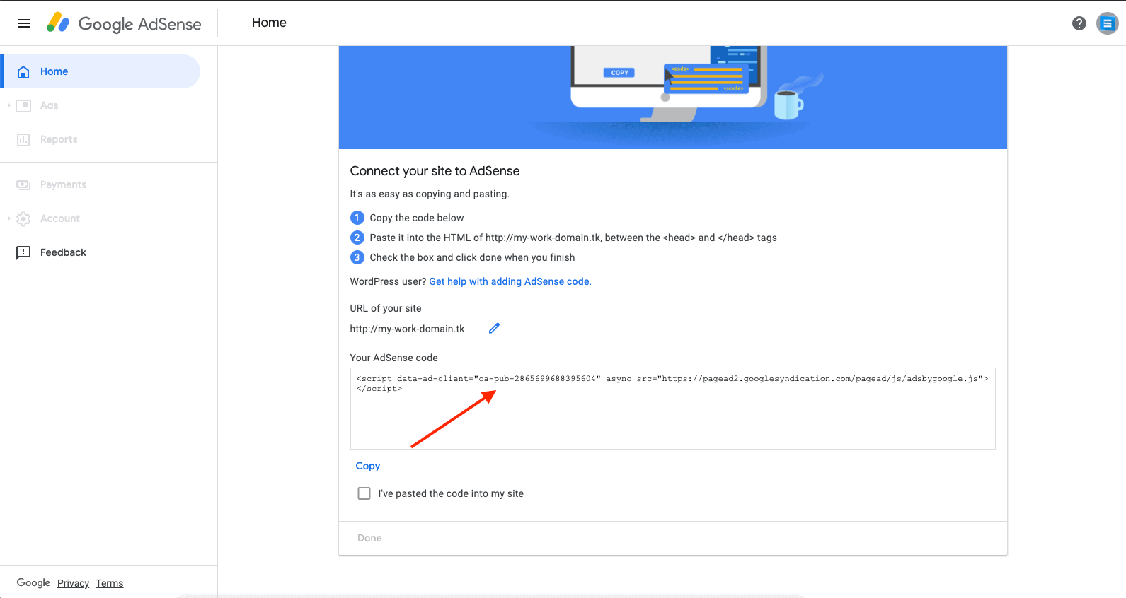Click the Payments icon in sidebar
This screenshot has width=1126, height=598.
coord(23,184)
